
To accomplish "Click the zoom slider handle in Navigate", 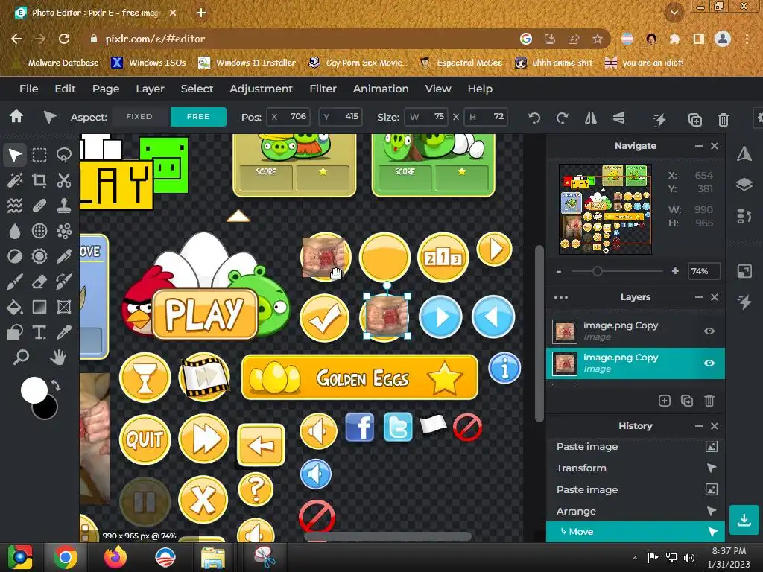I will coord(597,271).
